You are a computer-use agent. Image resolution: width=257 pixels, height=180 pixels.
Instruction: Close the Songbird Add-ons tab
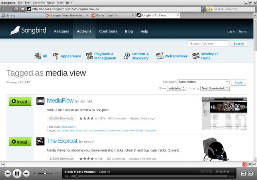coord(178,15)
